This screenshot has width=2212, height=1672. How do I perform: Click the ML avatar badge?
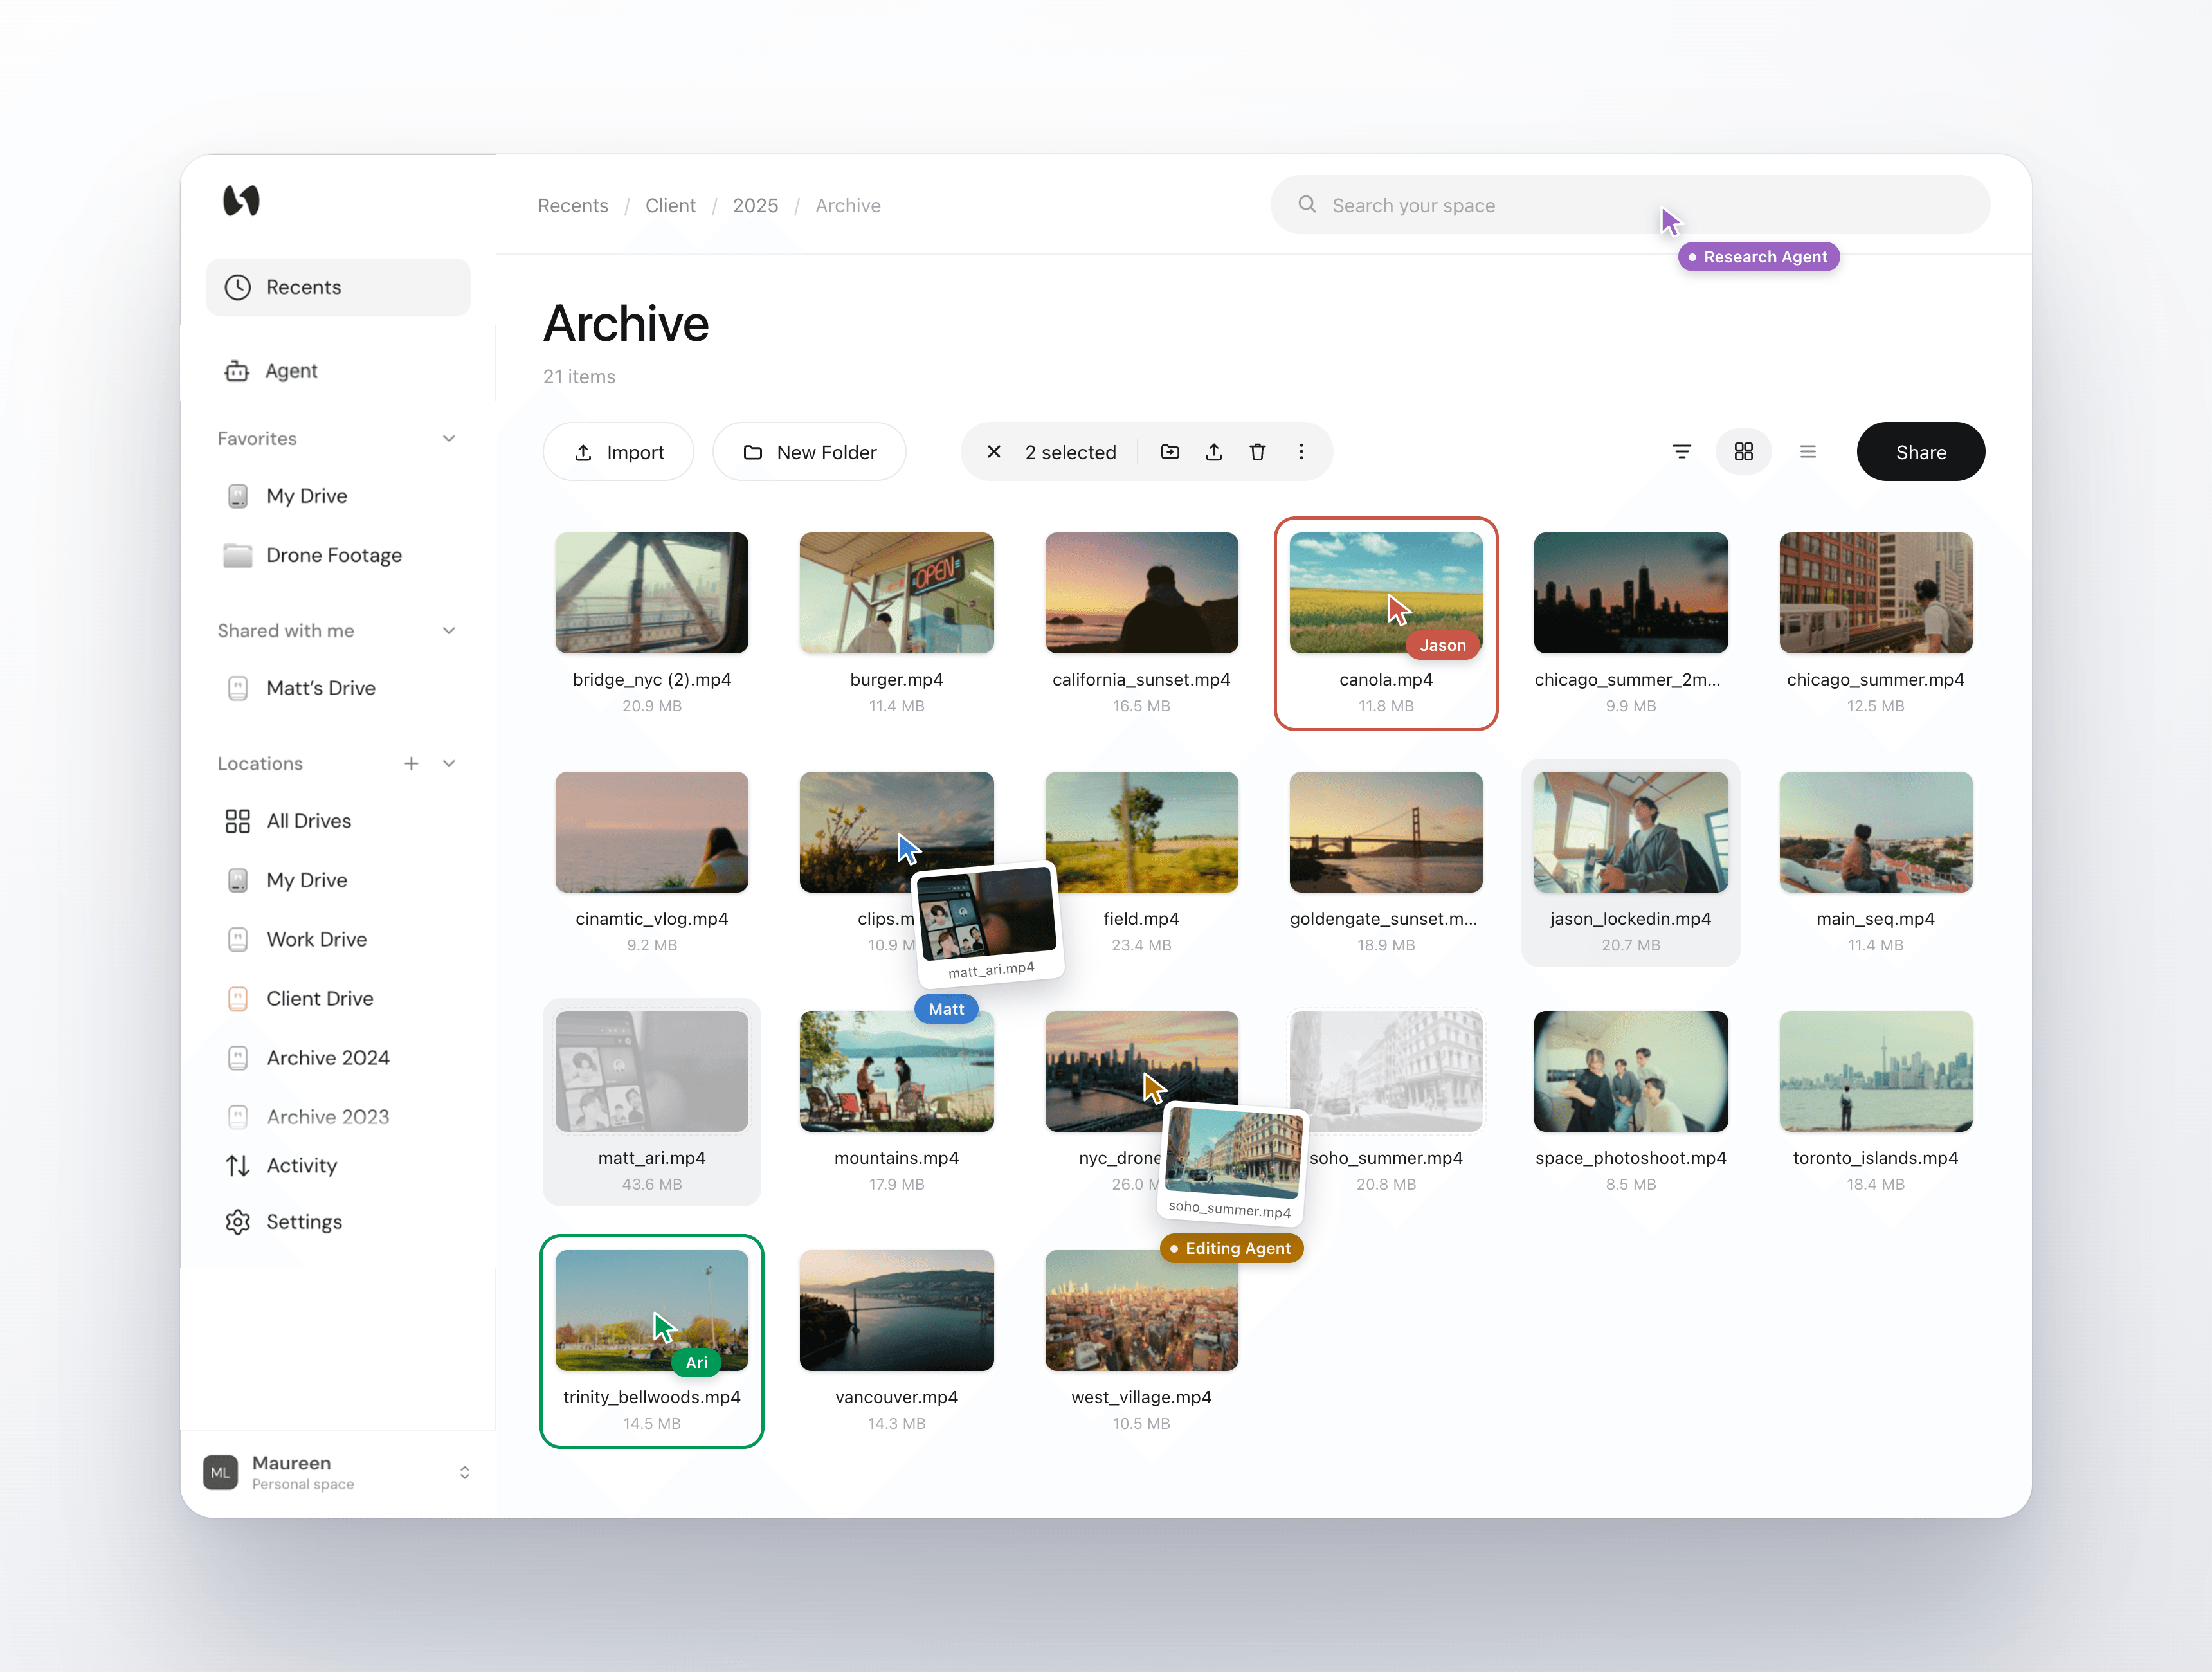point(220,1473)
